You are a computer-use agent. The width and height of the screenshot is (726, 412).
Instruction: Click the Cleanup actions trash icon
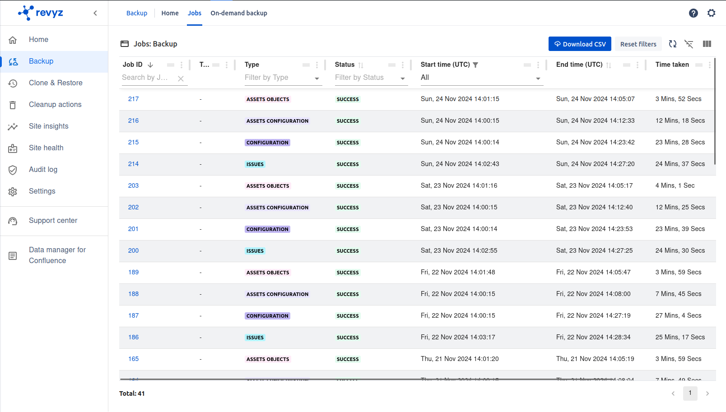coord(13,105)
